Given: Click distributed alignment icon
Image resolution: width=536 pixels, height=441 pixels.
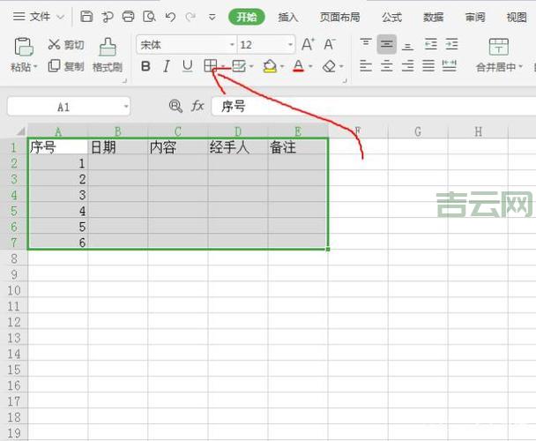Looking at the screenshot, I should [450, 65].
